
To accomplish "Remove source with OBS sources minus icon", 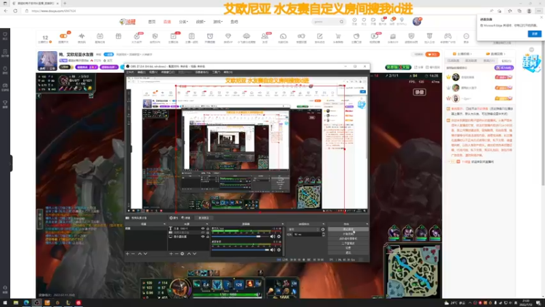I will tap(176, 254).
